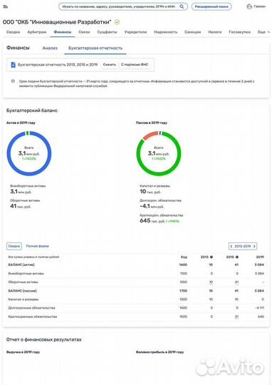Image resolution: width=272 pixels, height=385 pixels.
Task: Click the user name Герман
Action: (x=259, y=6)
